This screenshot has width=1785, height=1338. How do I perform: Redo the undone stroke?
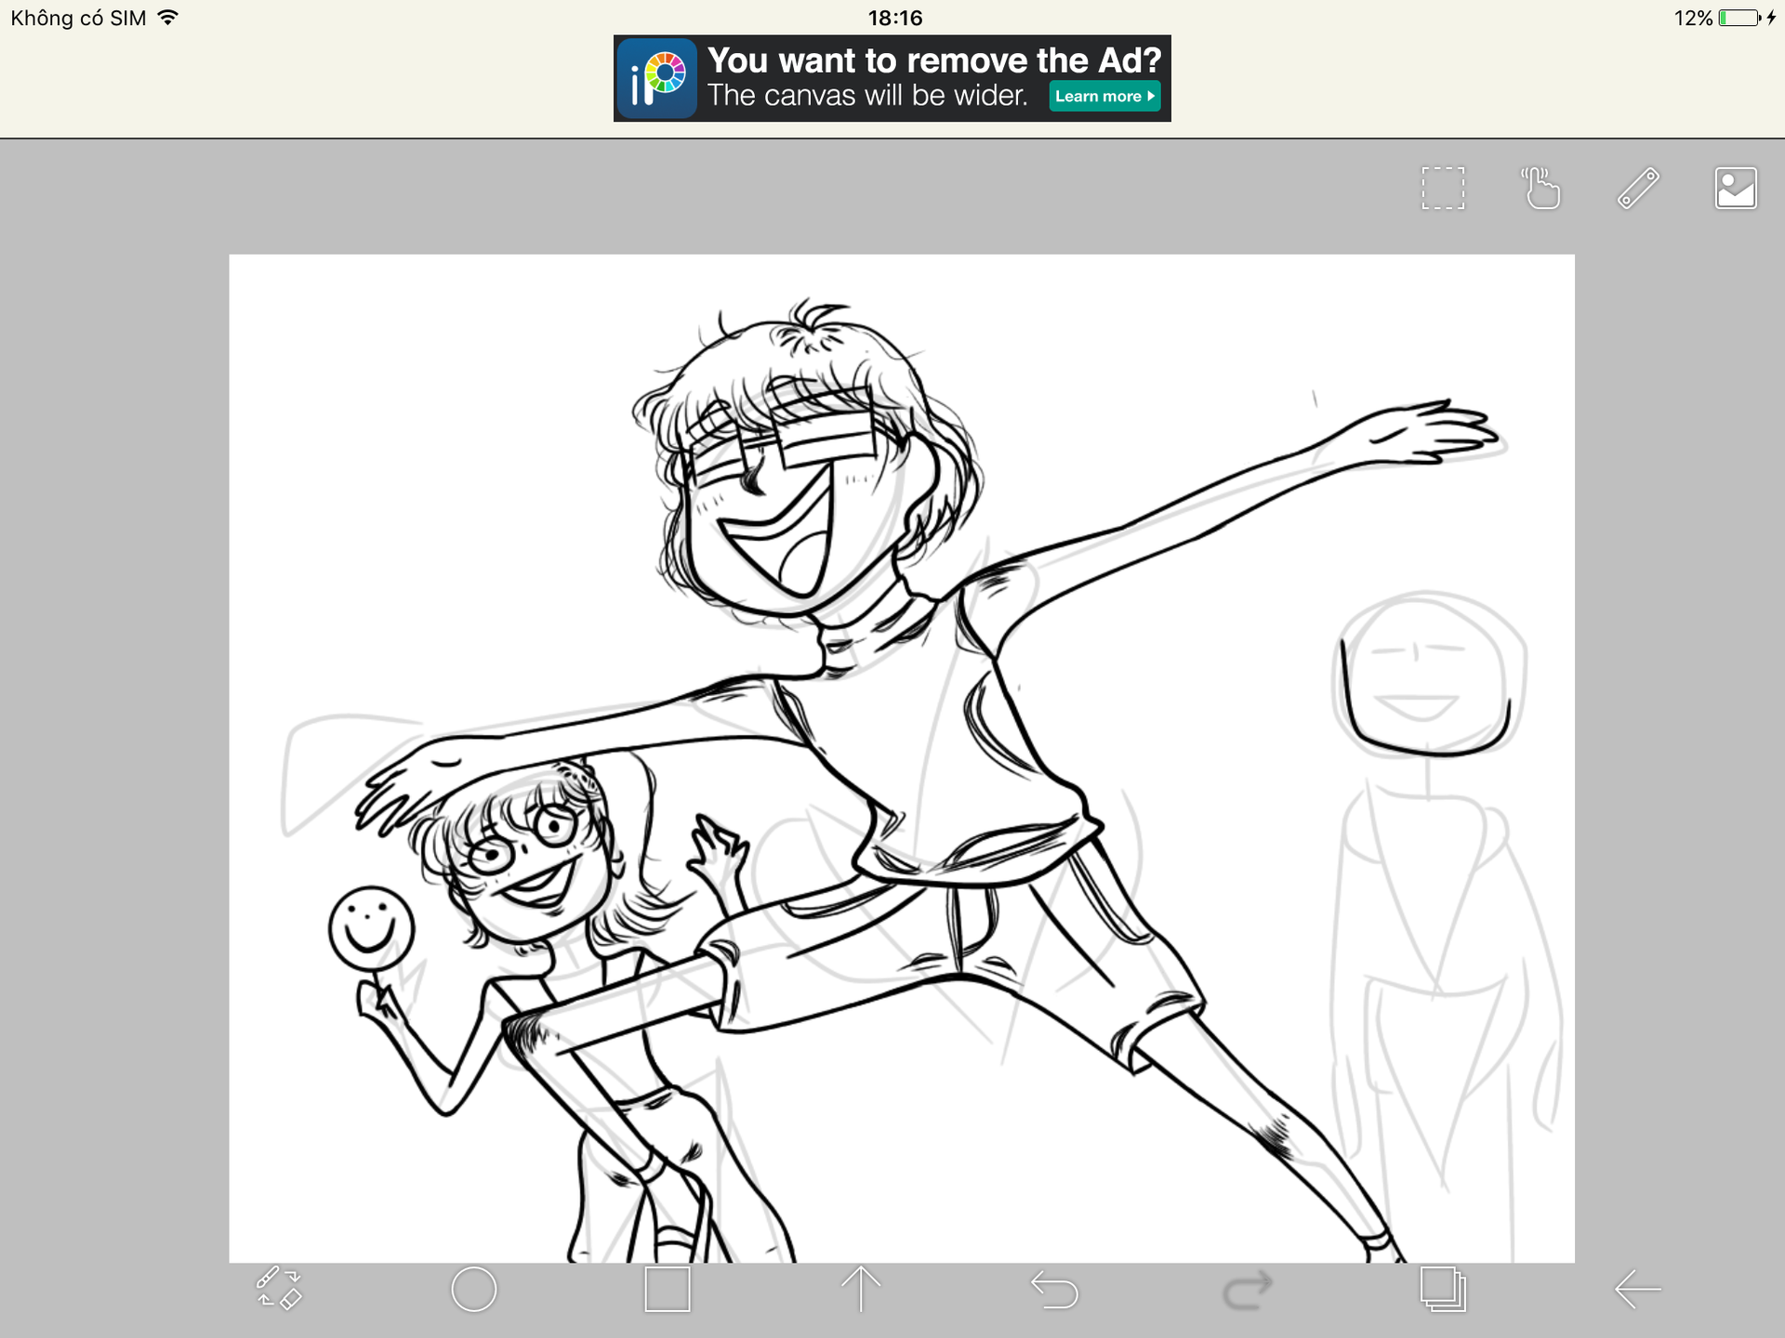tap(1248, 1290)
